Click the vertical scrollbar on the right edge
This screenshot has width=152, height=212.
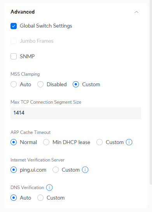pos(151,92)
